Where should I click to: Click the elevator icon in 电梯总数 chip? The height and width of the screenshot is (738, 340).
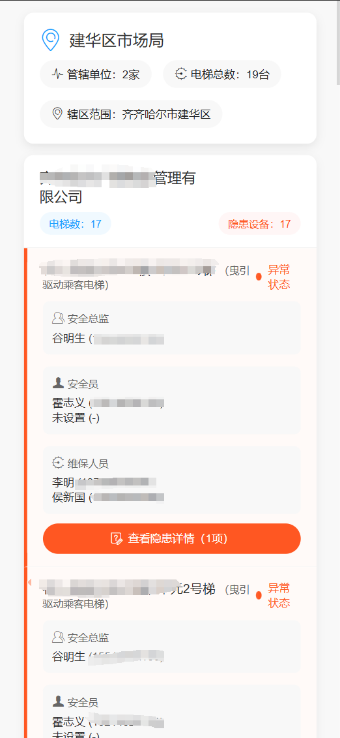pos(181,74)
